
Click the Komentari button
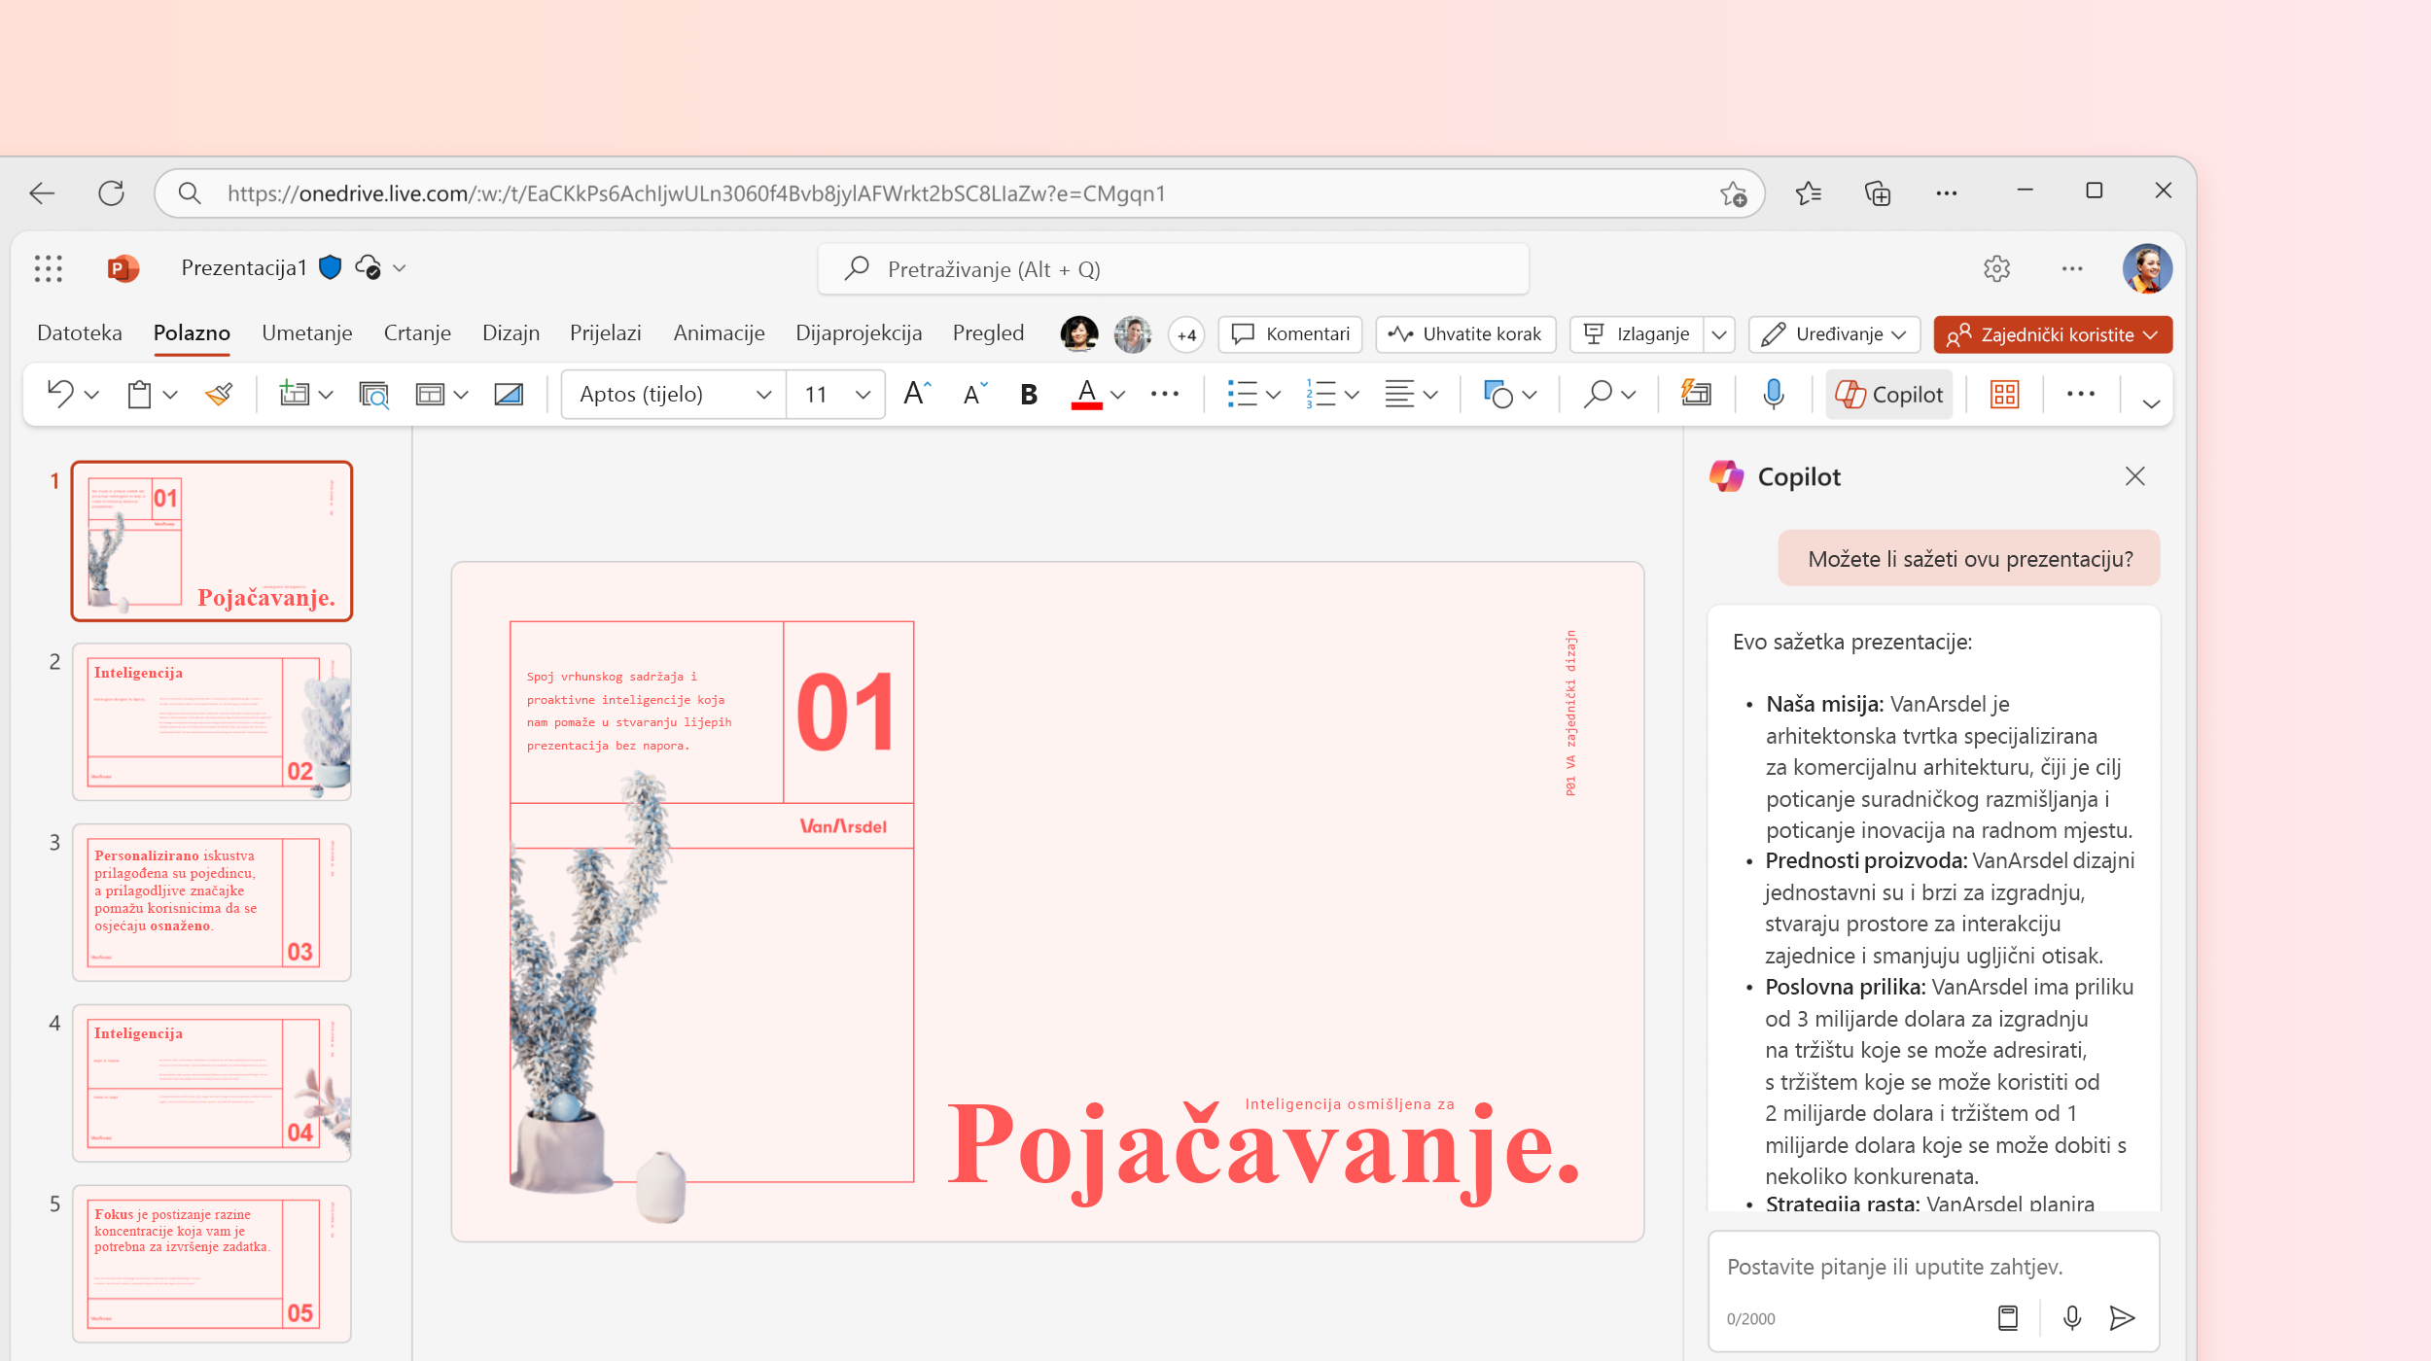pos(1290,334)
